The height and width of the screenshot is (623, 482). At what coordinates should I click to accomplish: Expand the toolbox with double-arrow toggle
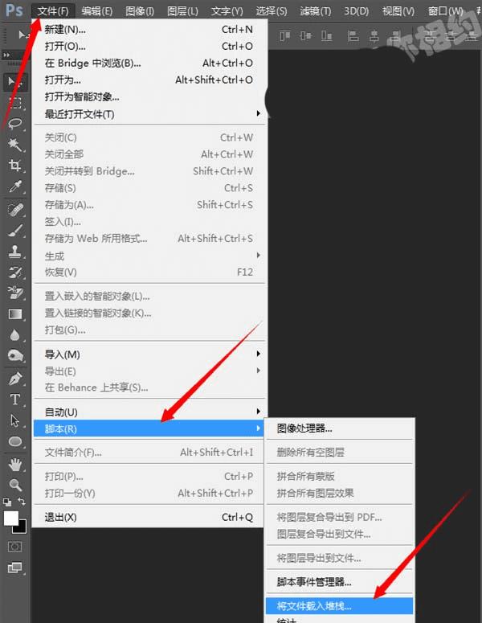tap(6, 55)
